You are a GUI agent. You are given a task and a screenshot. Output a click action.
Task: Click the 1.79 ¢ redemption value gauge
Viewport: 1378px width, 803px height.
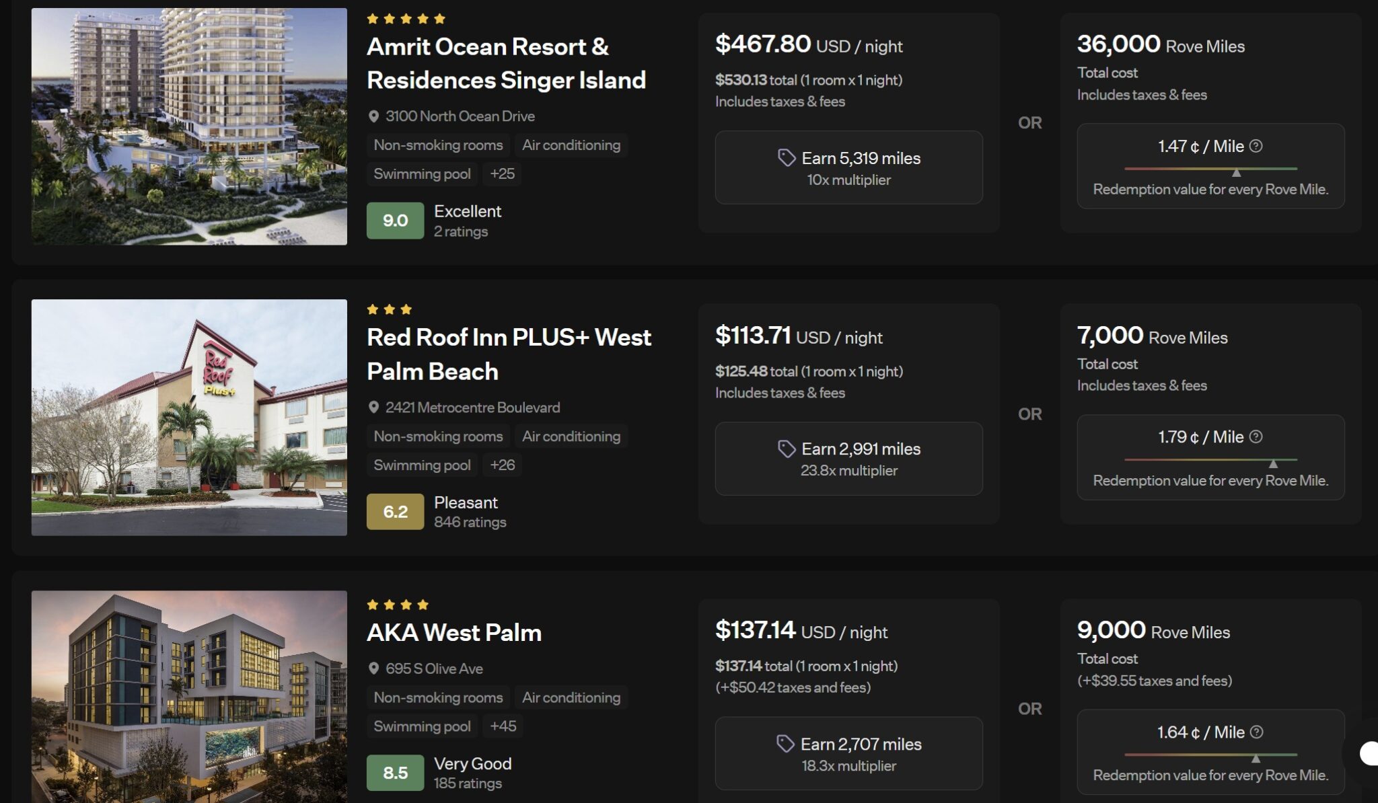pos(1210,461)
